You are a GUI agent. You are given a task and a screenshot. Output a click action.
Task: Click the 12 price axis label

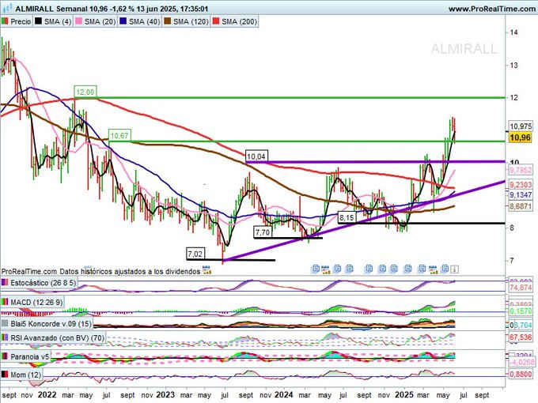[x=513, y=98]
